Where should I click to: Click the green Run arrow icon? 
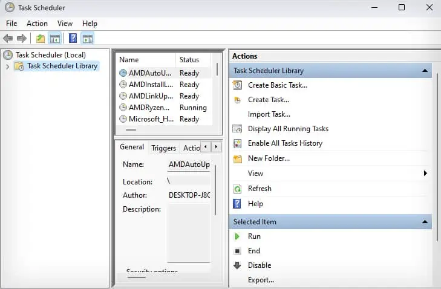pyautogui.click(x=237, y=236)
